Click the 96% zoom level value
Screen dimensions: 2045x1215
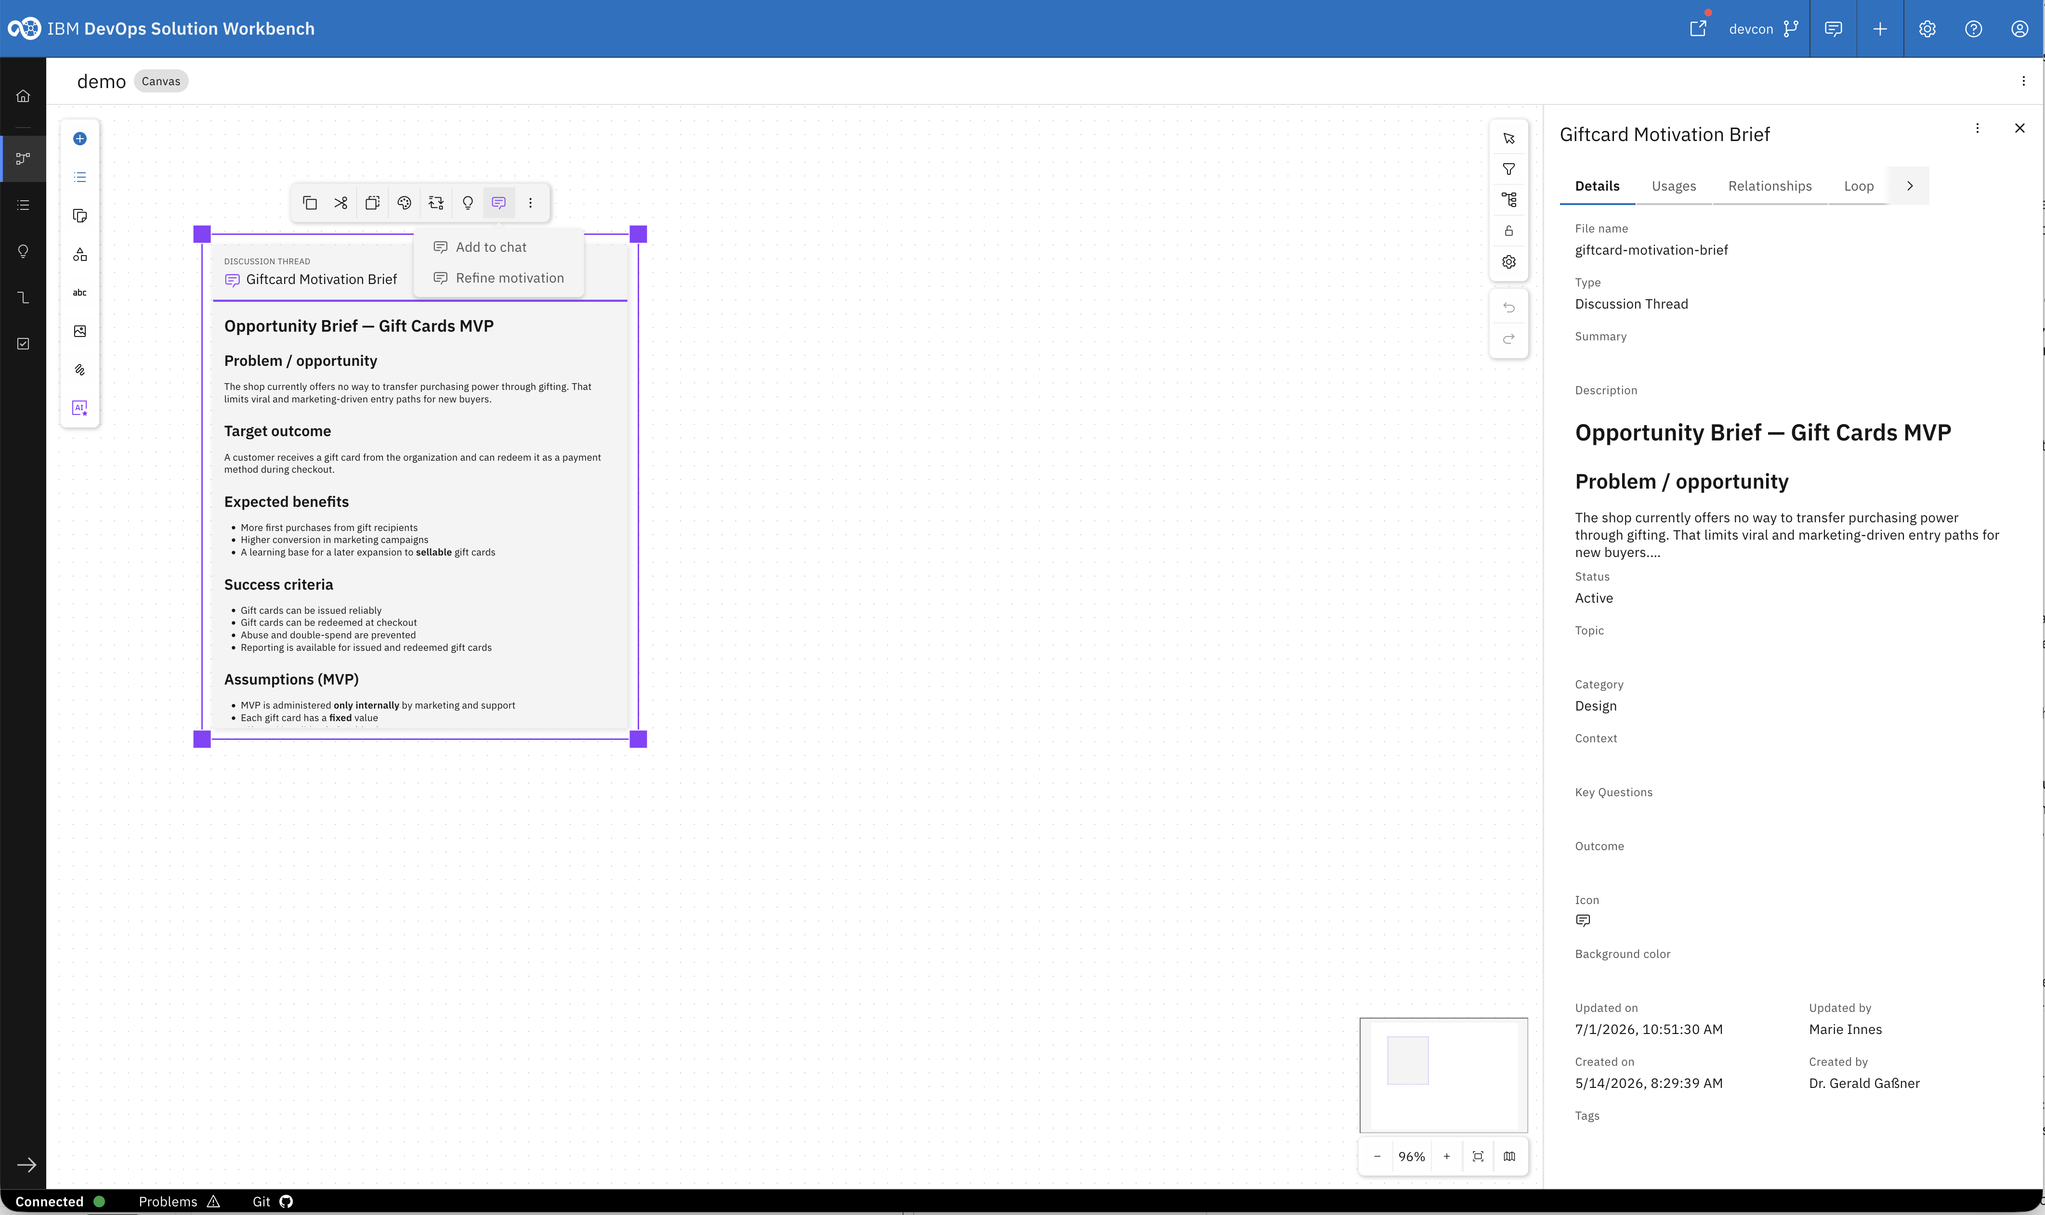click(x=1411, y=1157)
